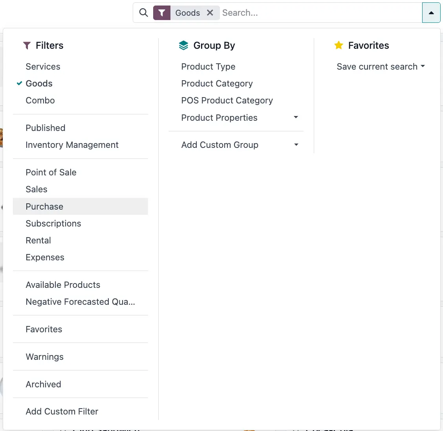Select the Expenses filter
The width and height of the screenshot is (443, 431).
(x=81, y=257)
